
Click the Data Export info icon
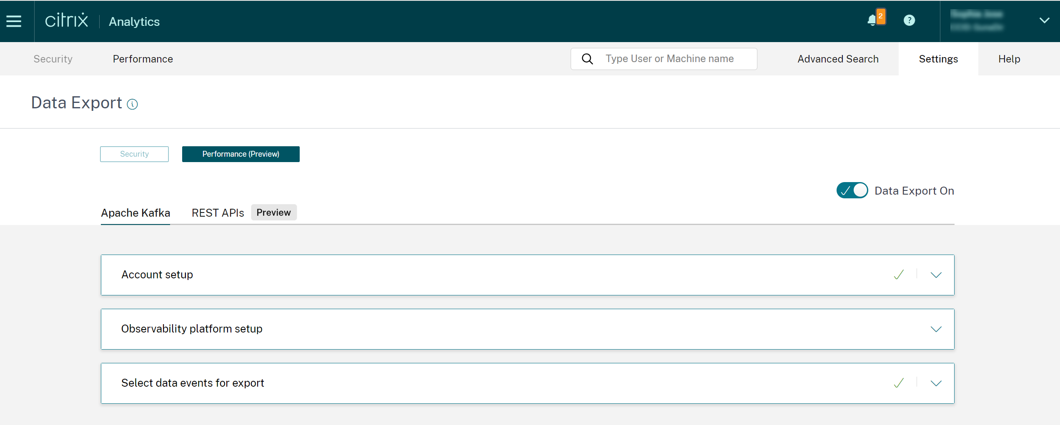click(133, 104)
